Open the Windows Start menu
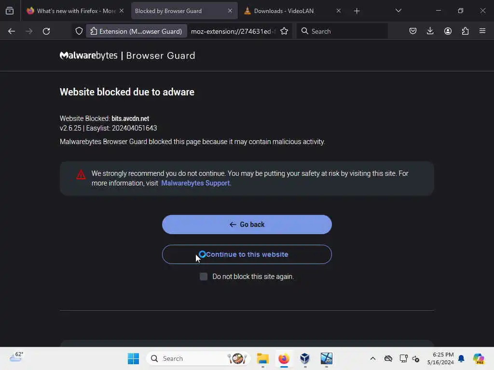The image size is (494, 370). coord(133,358)
